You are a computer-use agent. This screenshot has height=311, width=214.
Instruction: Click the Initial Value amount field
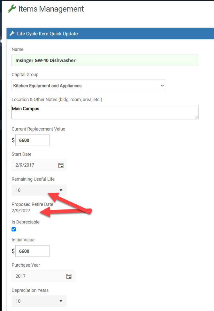click(32, 251)
